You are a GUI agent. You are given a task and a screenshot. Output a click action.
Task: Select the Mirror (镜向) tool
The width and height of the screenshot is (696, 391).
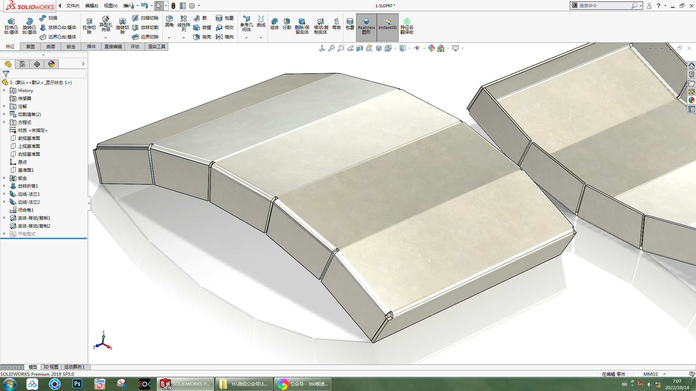coord(225,37)
